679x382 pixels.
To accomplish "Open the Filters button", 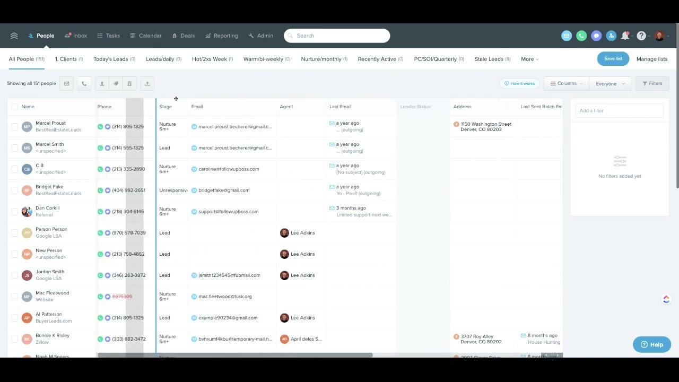I will (652, 83).
